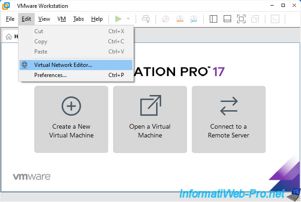Click the Home tab house icon
The image size is (301, 202).
pos(9,36)
